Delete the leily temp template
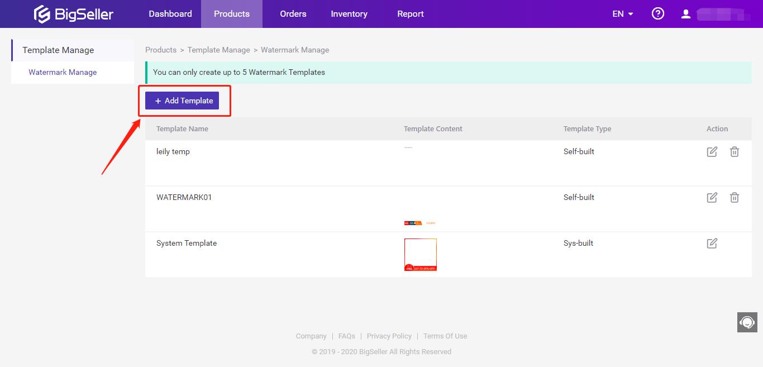This screenshot has width=763, height=367. click(735, 151)
